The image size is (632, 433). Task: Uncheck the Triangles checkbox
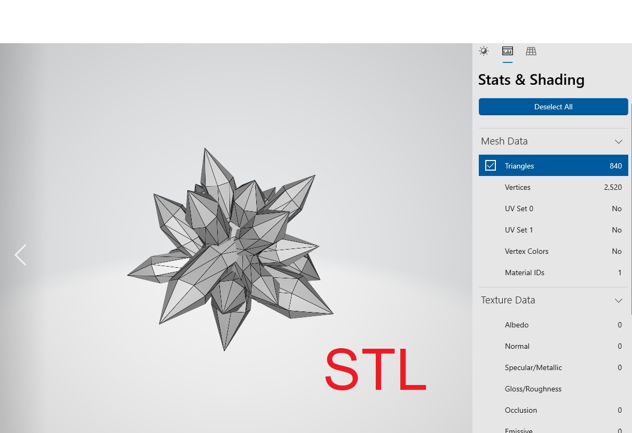click(490, 165)
